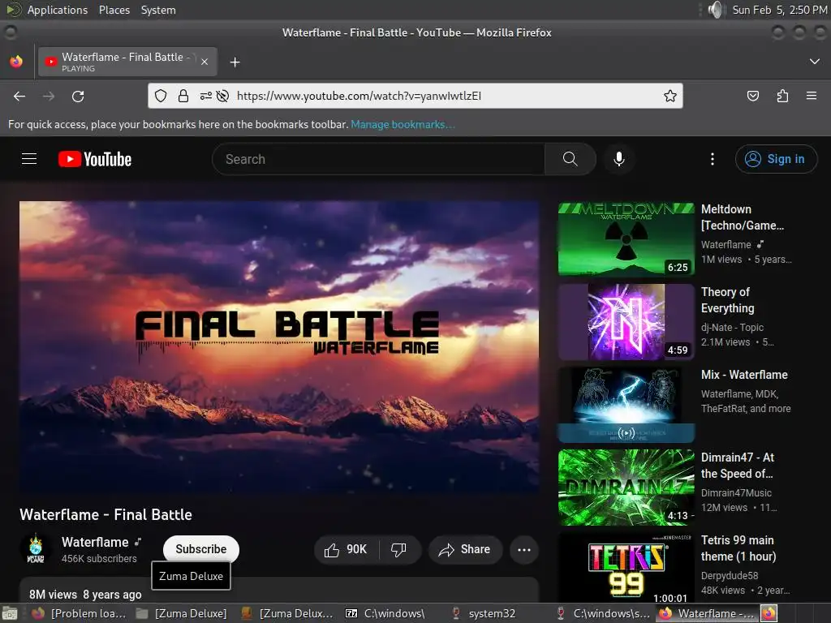This screenshot has height=623, width=831.
Task: Click the forward navigation arrow
Action: pyautogui.click(x=49, y=96)
